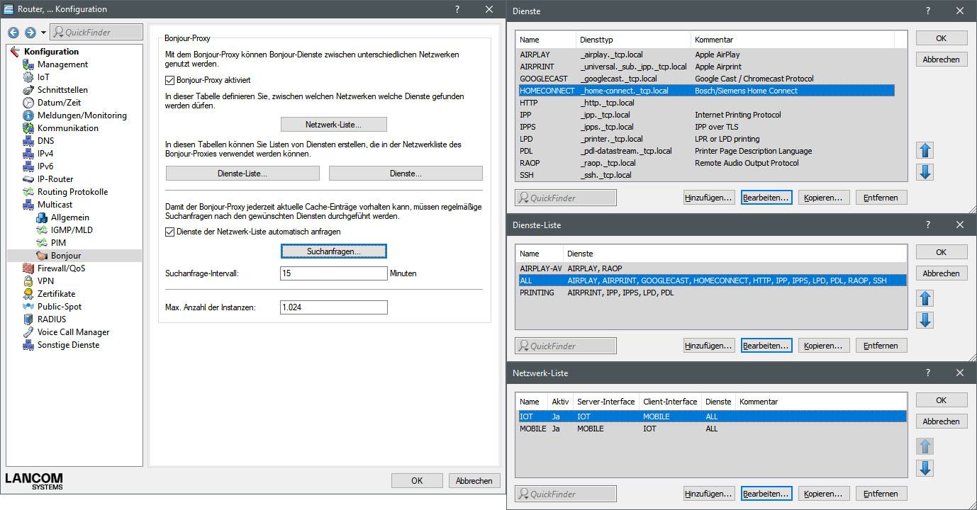977x510 pixels.
Task: Move selected Dienste-Liste entry down with arrow
Action: pyautogui.click(x=925, y=319)
